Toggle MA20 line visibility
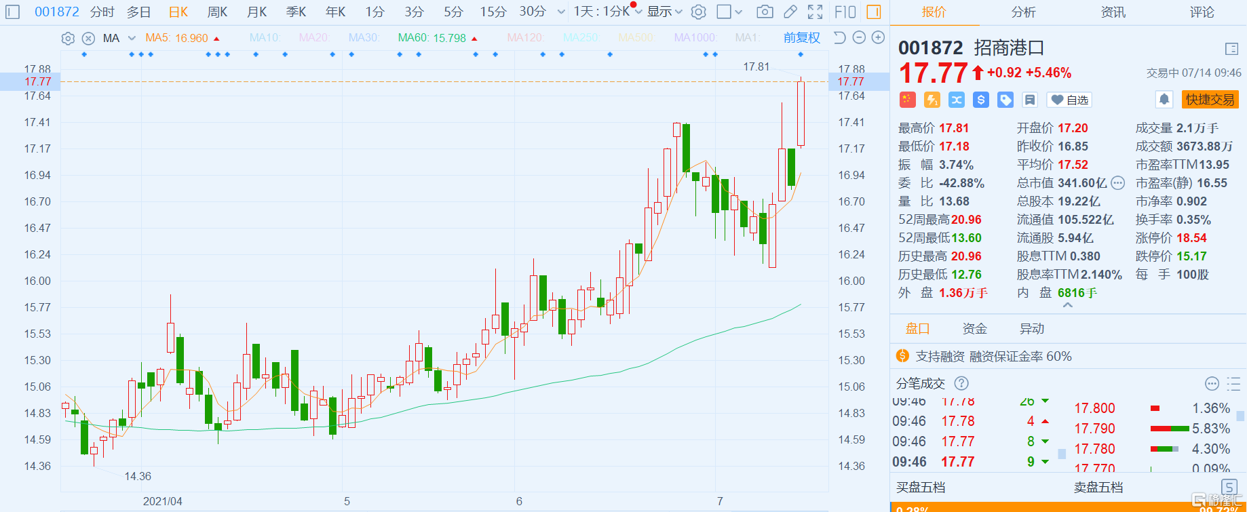The width and height of the screenshot is (1247, 512). coord(314,38)
